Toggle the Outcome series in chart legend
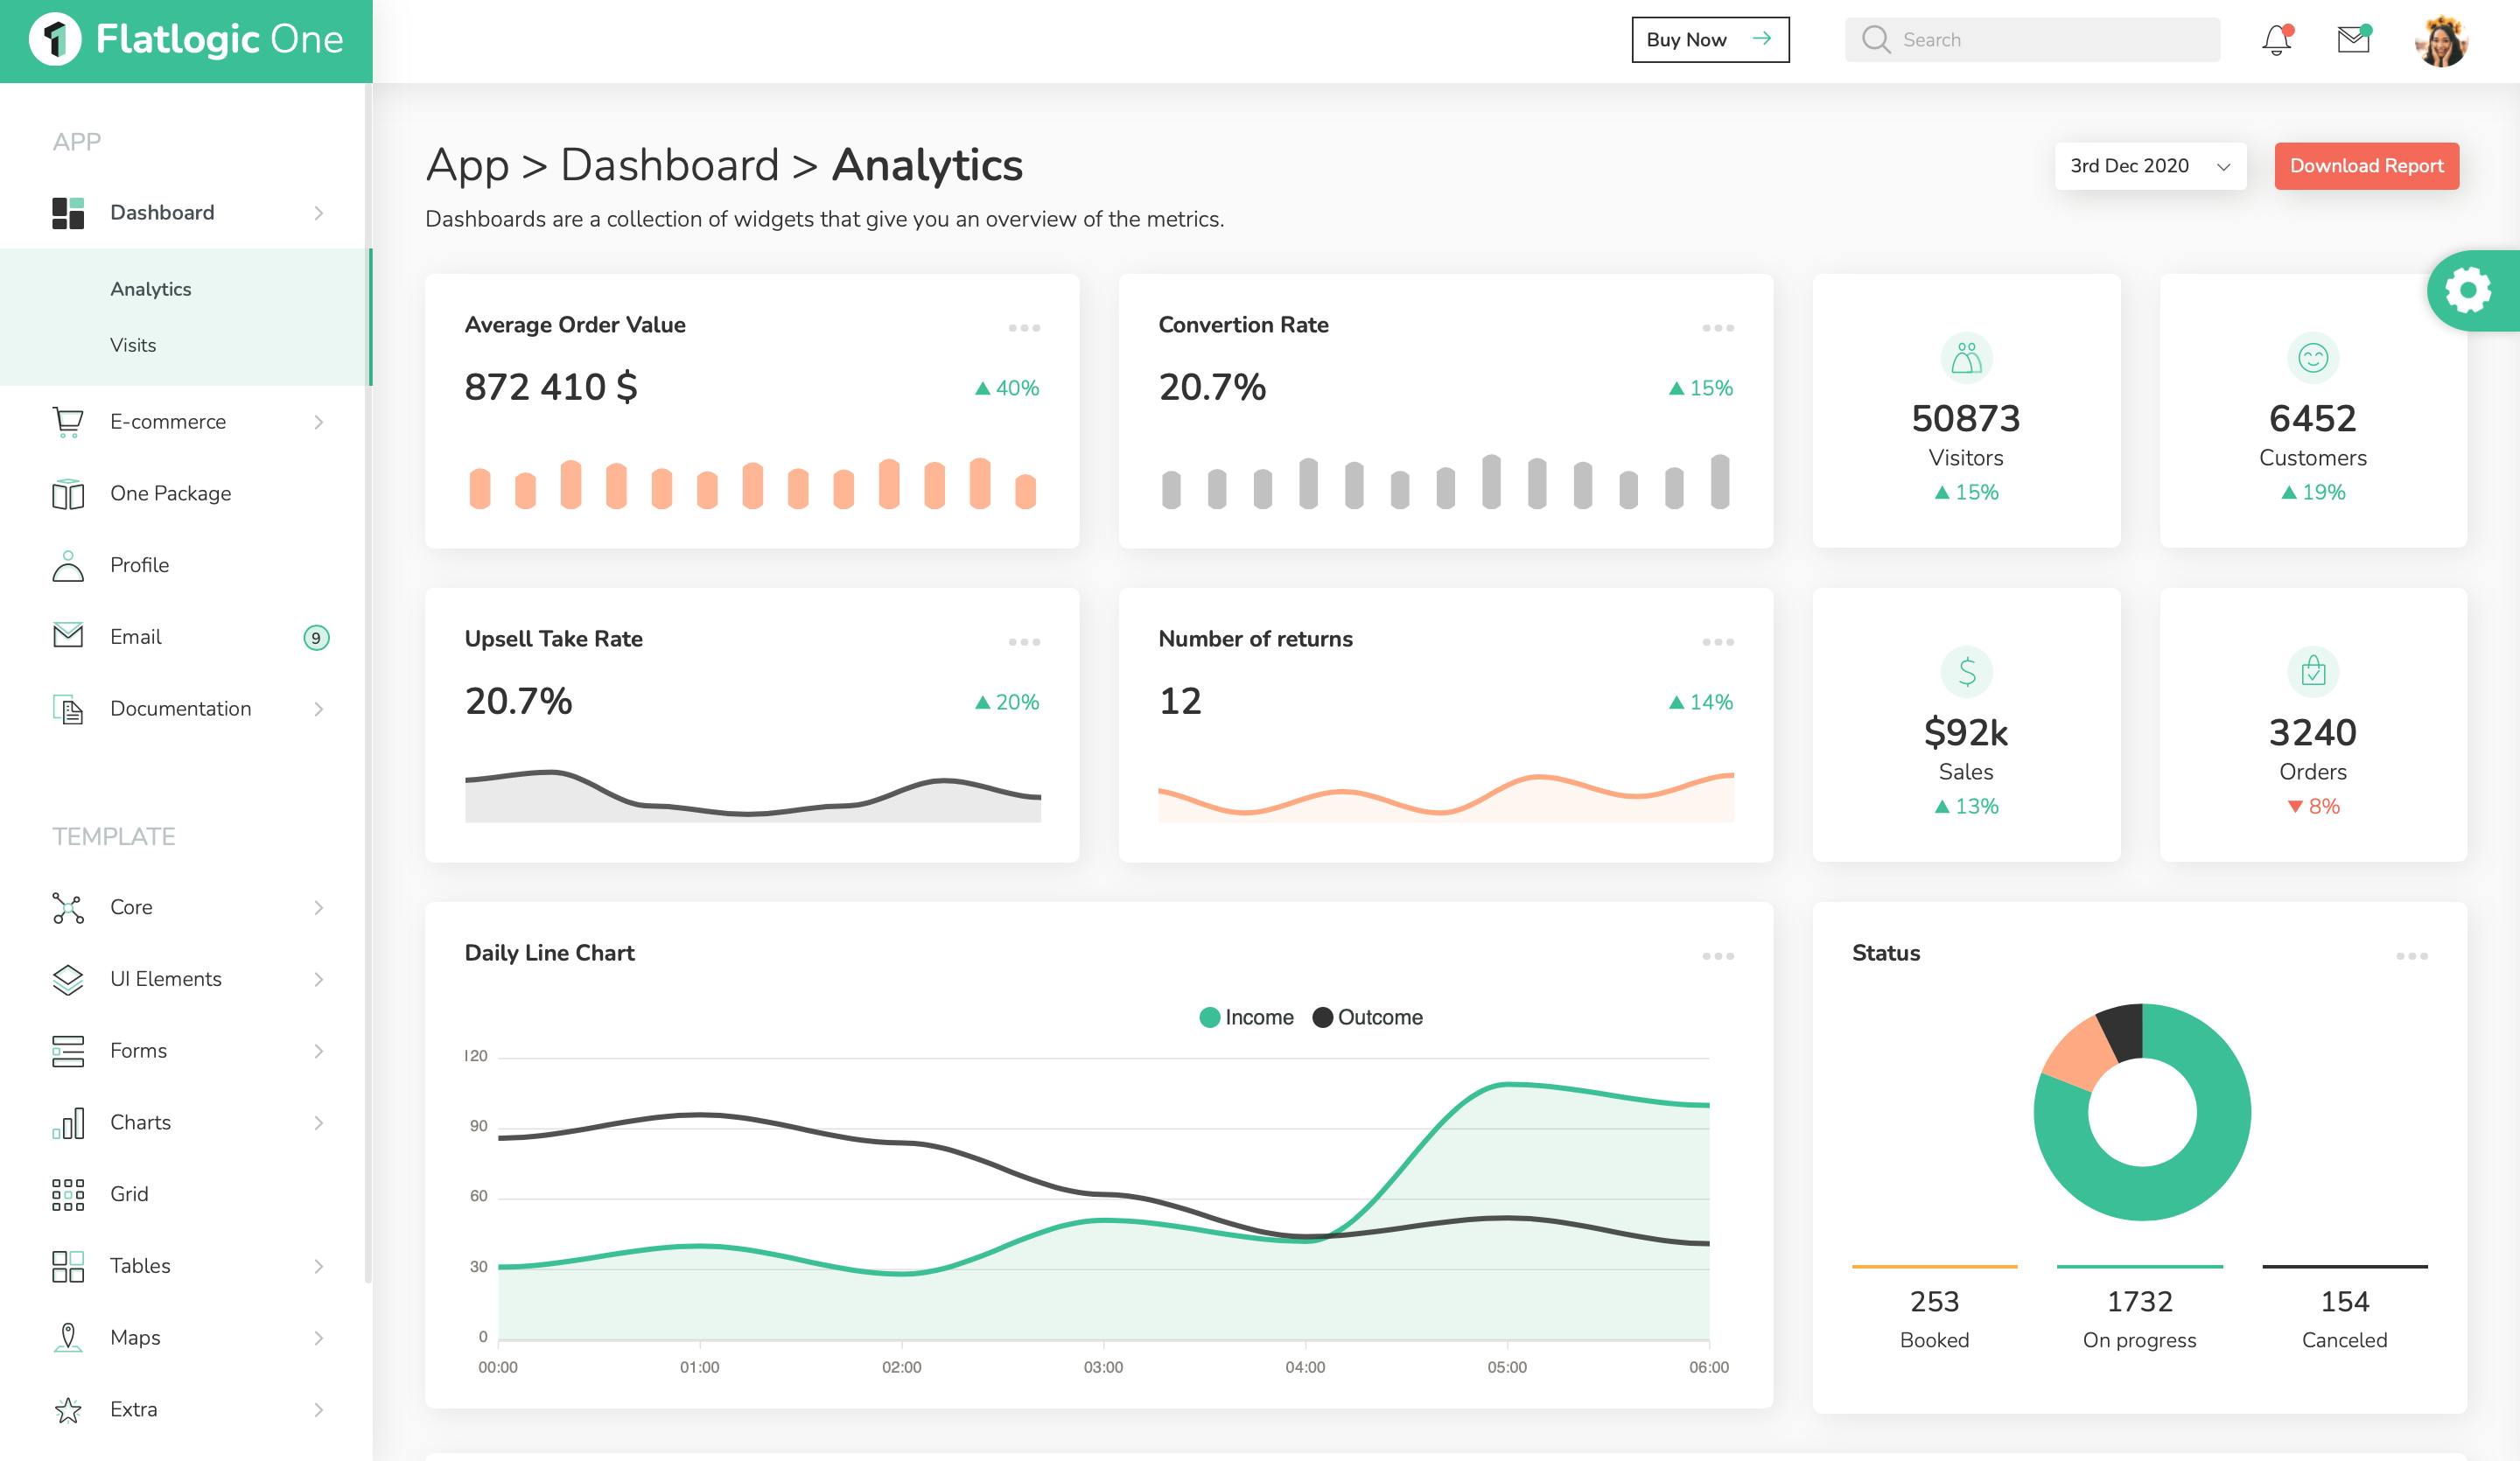The width and height of the screenshot is (2520, 1461). click(1368, 1017)
